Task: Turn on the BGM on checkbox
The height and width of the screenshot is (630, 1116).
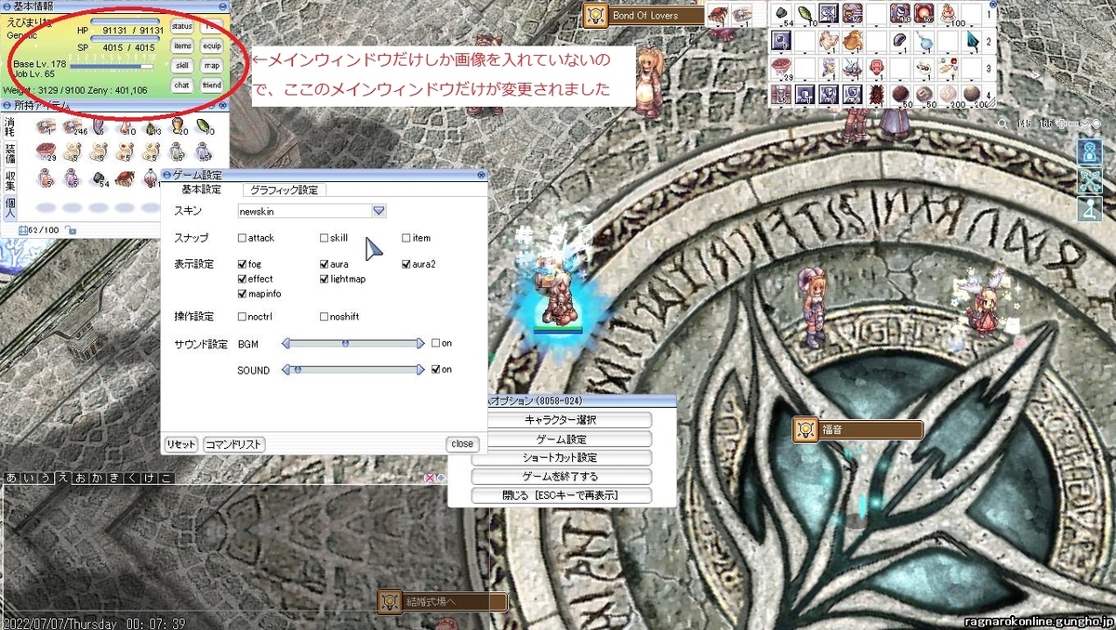Action: coord(436,343)
